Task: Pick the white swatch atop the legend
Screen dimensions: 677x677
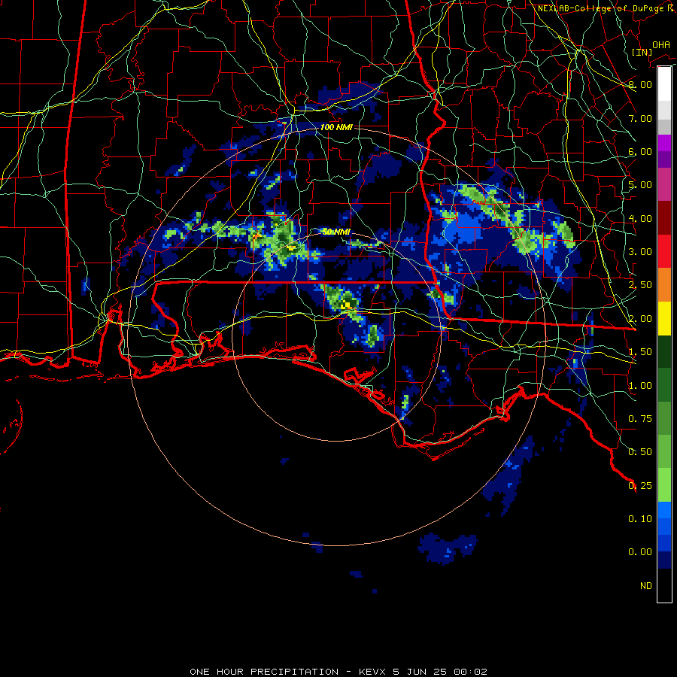Action: tap(664, 84)
